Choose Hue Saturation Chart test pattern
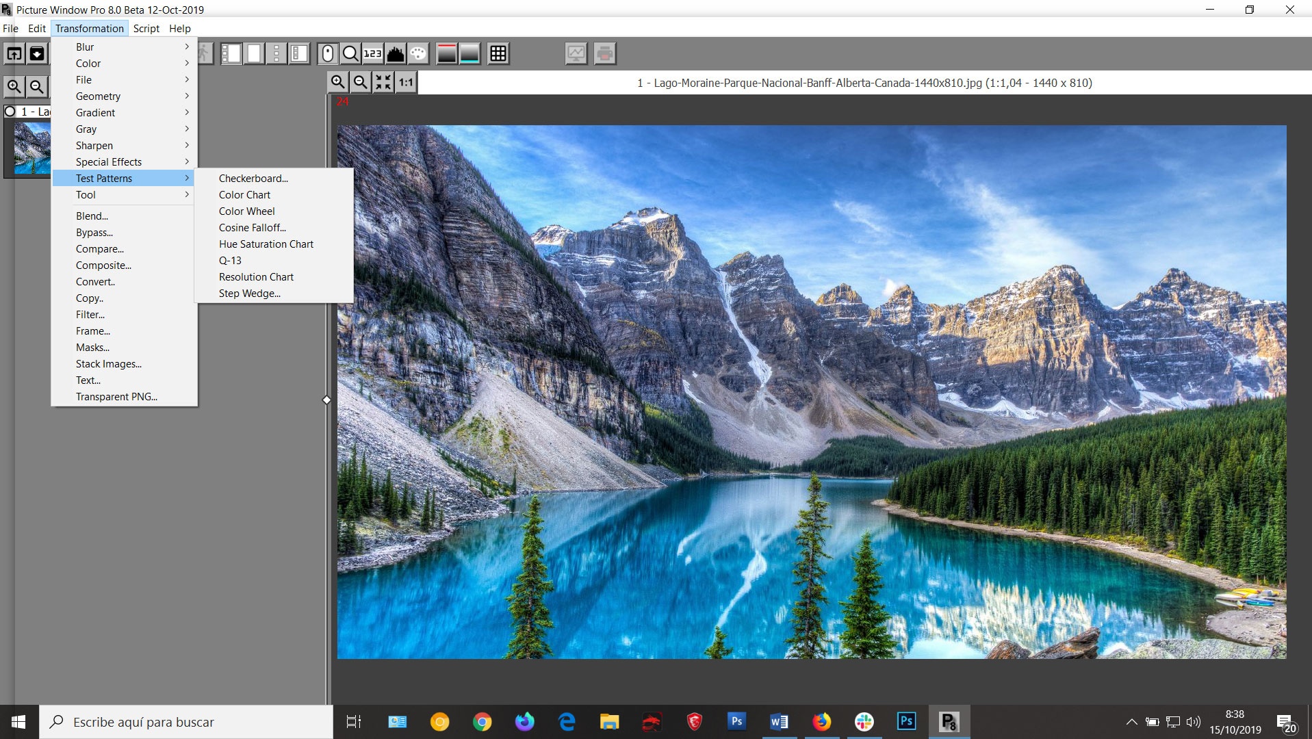The image size is (1312, 739). click(274, 244)
